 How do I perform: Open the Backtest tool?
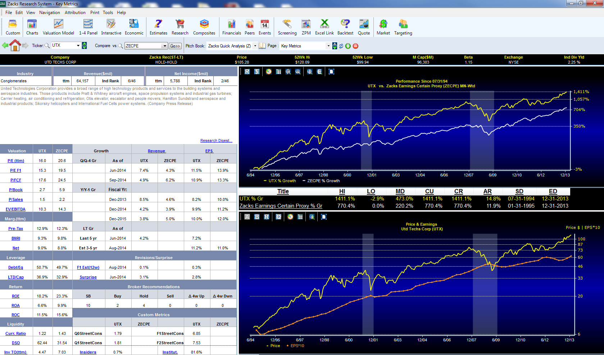[345, 27]
